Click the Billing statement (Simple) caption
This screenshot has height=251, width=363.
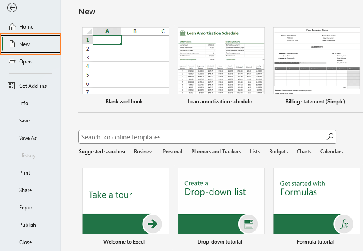pyautogui.click(x=315, y=102)
